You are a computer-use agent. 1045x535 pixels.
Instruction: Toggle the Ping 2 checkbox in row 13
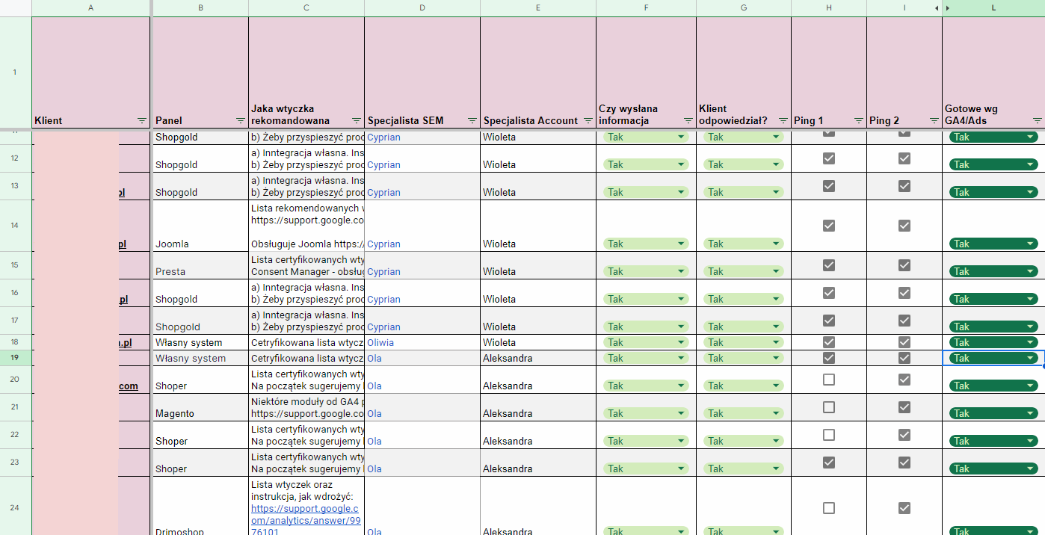(904, 186)
